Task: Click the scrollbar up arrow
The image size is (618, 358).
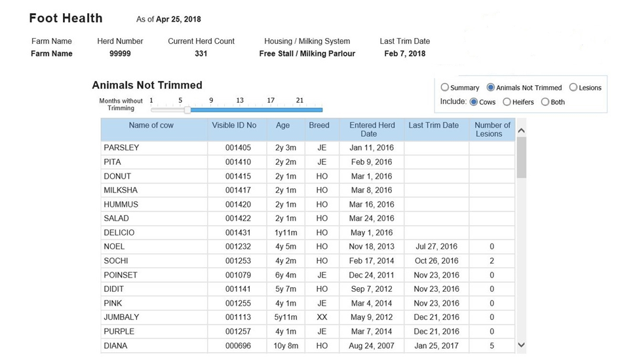Action: click(x=521, y=131)
